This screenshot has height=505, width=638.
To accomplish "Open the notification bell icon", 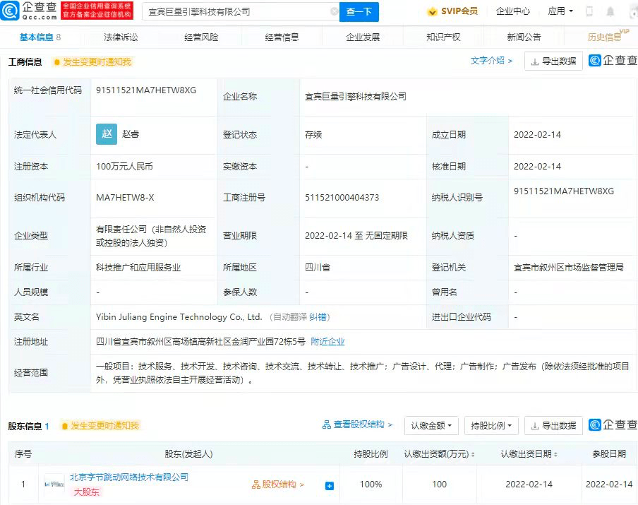I will (x=610, y=11).
